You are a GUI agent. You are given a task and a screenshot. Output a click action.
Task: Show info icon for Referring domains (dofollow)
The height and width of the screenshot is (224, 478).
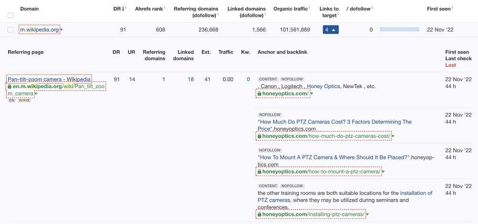tap(218, 14)
